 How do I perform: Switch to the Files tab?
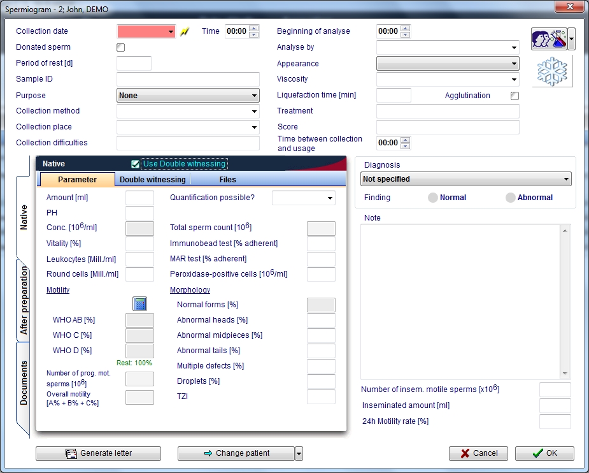227,180
